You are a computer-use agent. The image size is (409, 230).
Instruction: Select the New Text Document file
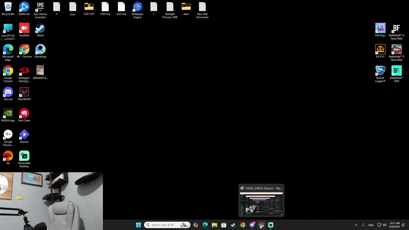(x=202, y=11)
